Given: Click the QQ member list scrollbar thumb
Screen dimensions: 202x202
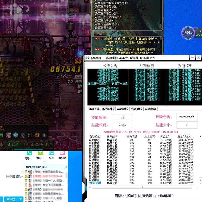Looking at the screenshot, I should click(x=66, y=175).
